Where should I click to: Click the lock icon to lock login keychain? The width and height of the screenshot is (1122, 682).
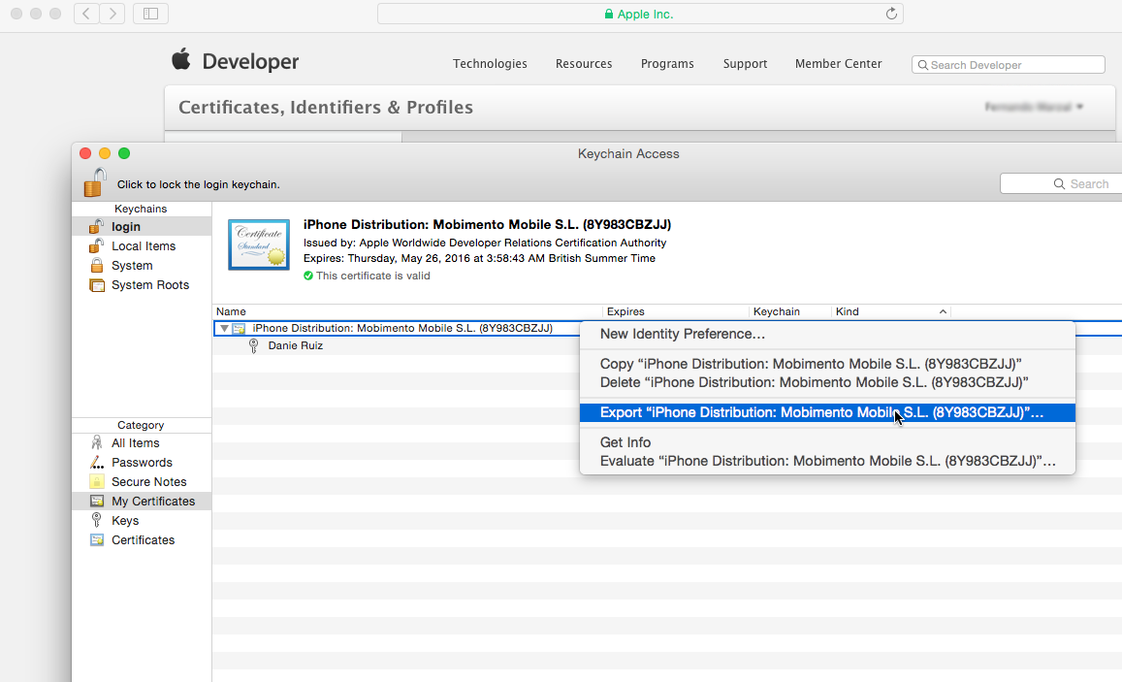pyautogui.click(x=94, y=182)
